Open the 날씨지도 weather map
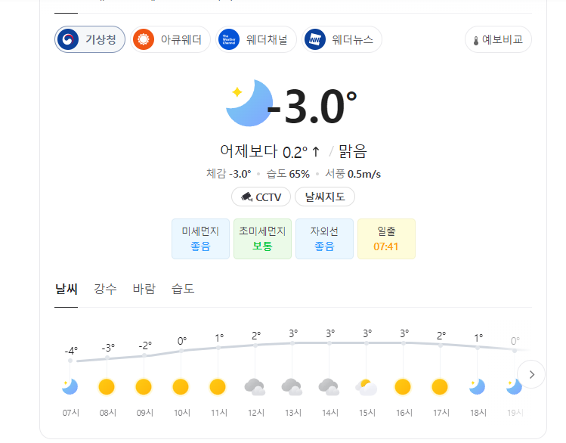The image size is (566, 443). [325, 197]
